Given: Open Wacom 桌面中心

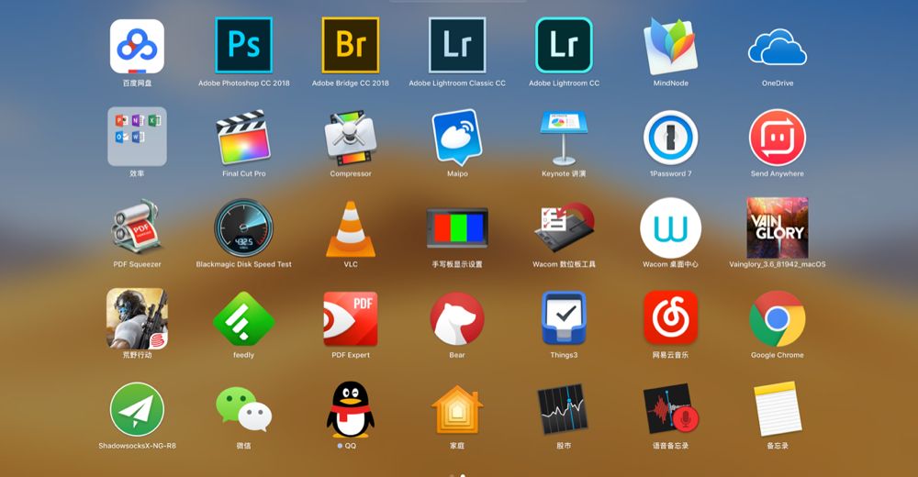Looking at the screenshot, I should click(x=671, y=227).
